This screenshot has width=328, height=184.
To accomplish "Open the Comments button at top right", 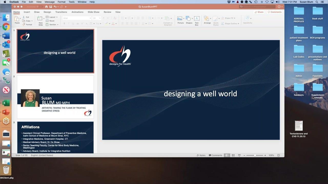I will coord(274,12).
